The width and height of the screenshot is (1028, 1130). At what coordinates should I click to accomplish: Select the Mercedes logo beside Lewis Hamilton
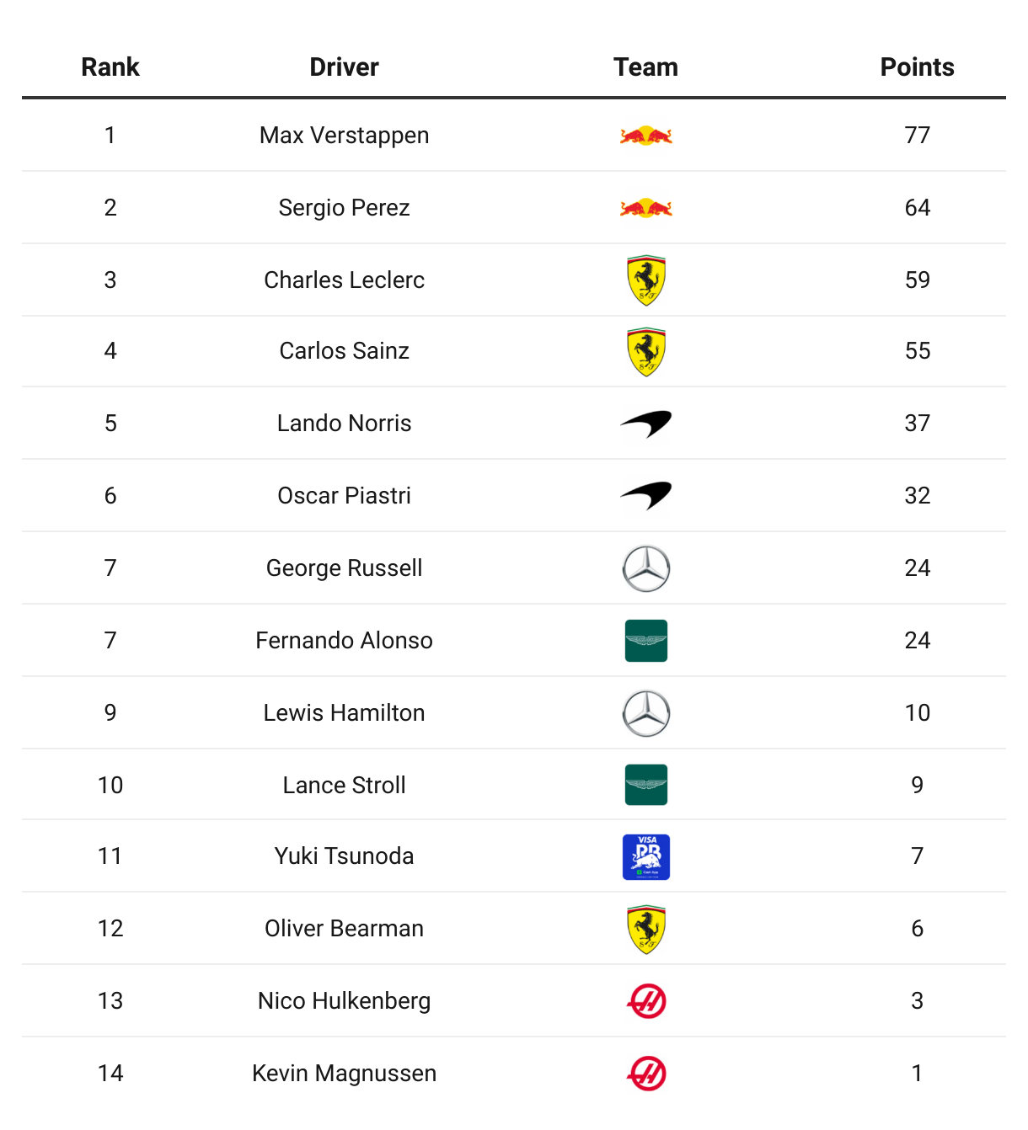[646, 713]
